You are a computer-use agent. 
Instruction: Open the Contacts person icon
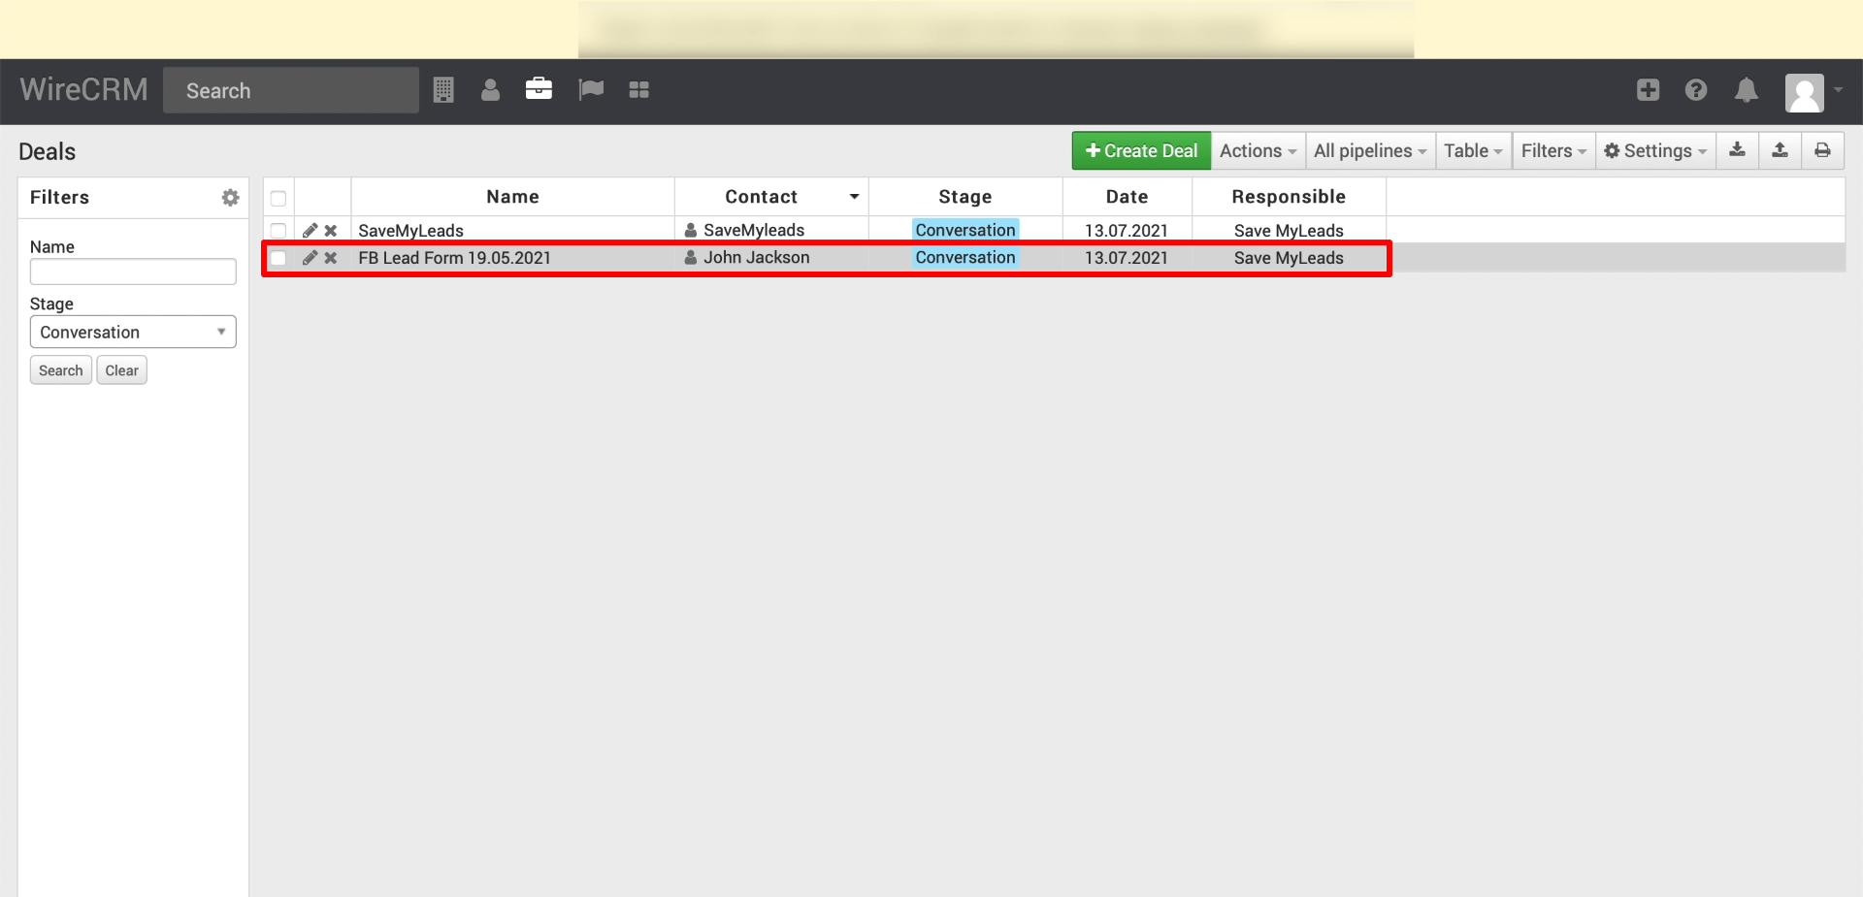(x=490, y=90)
